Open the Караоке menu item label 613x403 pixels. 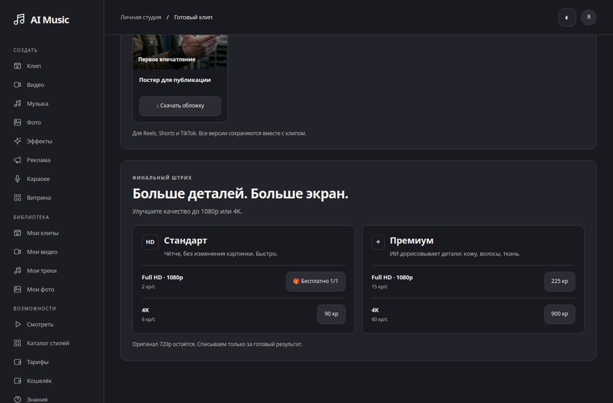click(x=38, y=179)
